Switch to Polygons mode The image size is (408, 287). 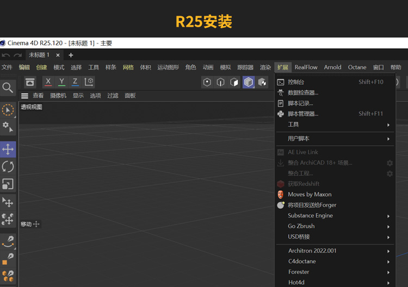[234, 83]
